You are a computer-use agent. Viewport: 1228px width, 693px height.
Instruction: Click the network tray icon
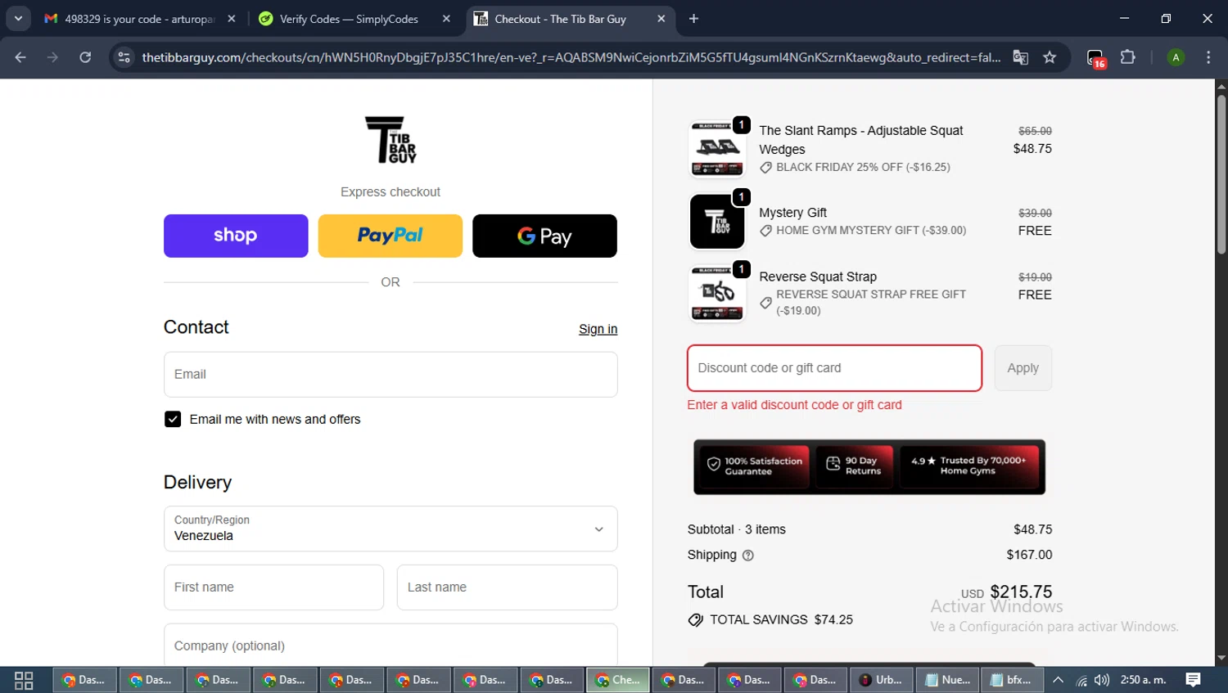coord(1081,680)
